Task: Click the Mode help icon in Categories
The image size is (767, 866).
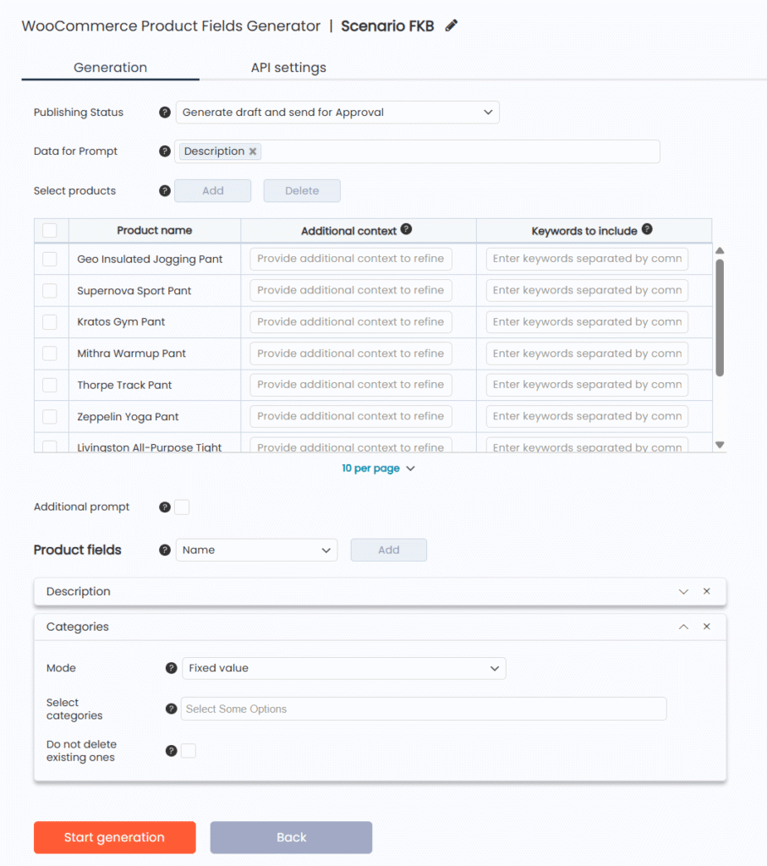Action: click(171, 668)
